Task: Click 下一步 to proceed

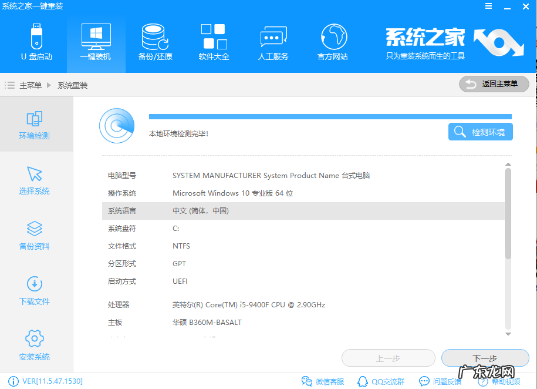Action: [x=485, y=358]
